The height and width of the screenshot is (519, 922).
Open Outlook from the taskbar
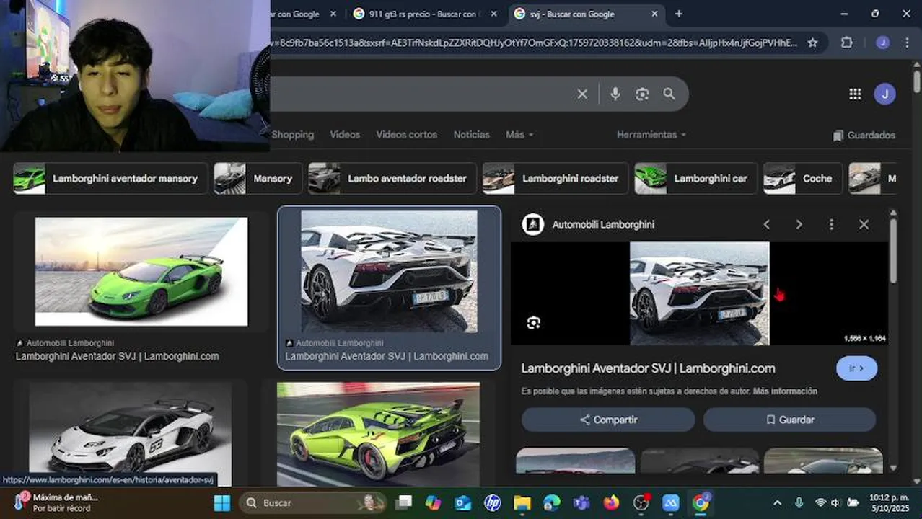(462, 502)
